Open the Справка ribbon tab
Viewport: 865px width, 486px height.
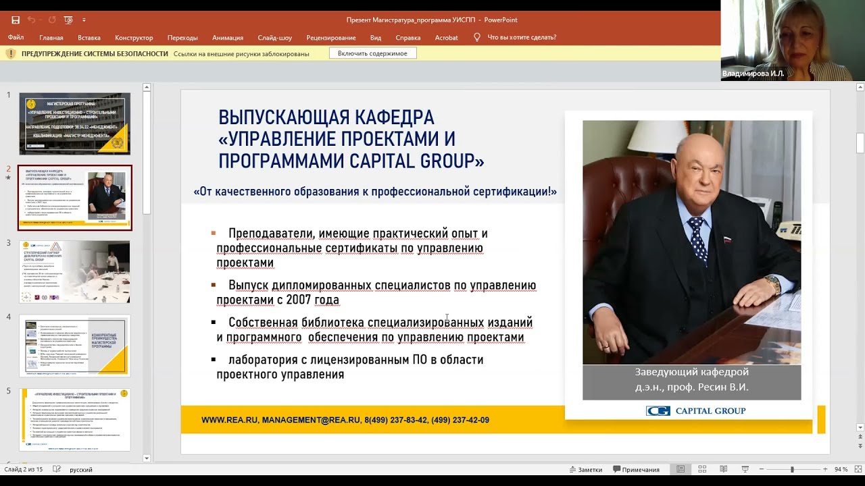408,37
